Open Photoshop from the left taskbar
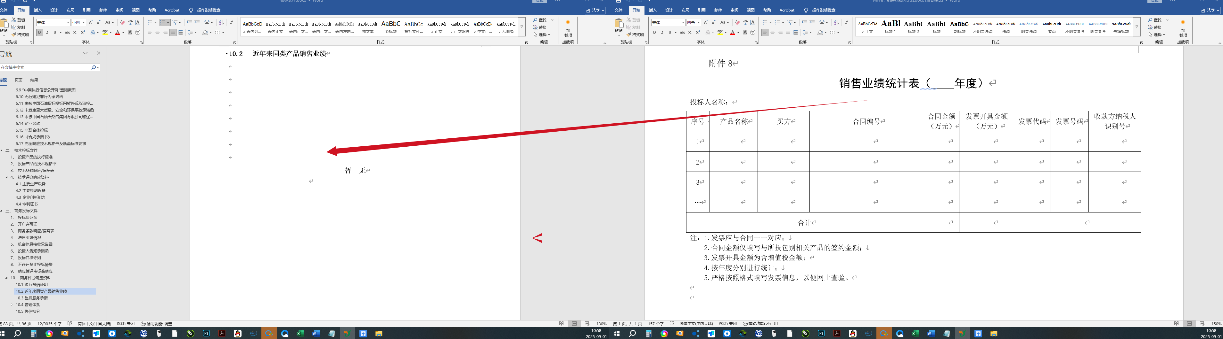Image resolution: width=1223 pixels, height=339 pixels. click(206, 333)
